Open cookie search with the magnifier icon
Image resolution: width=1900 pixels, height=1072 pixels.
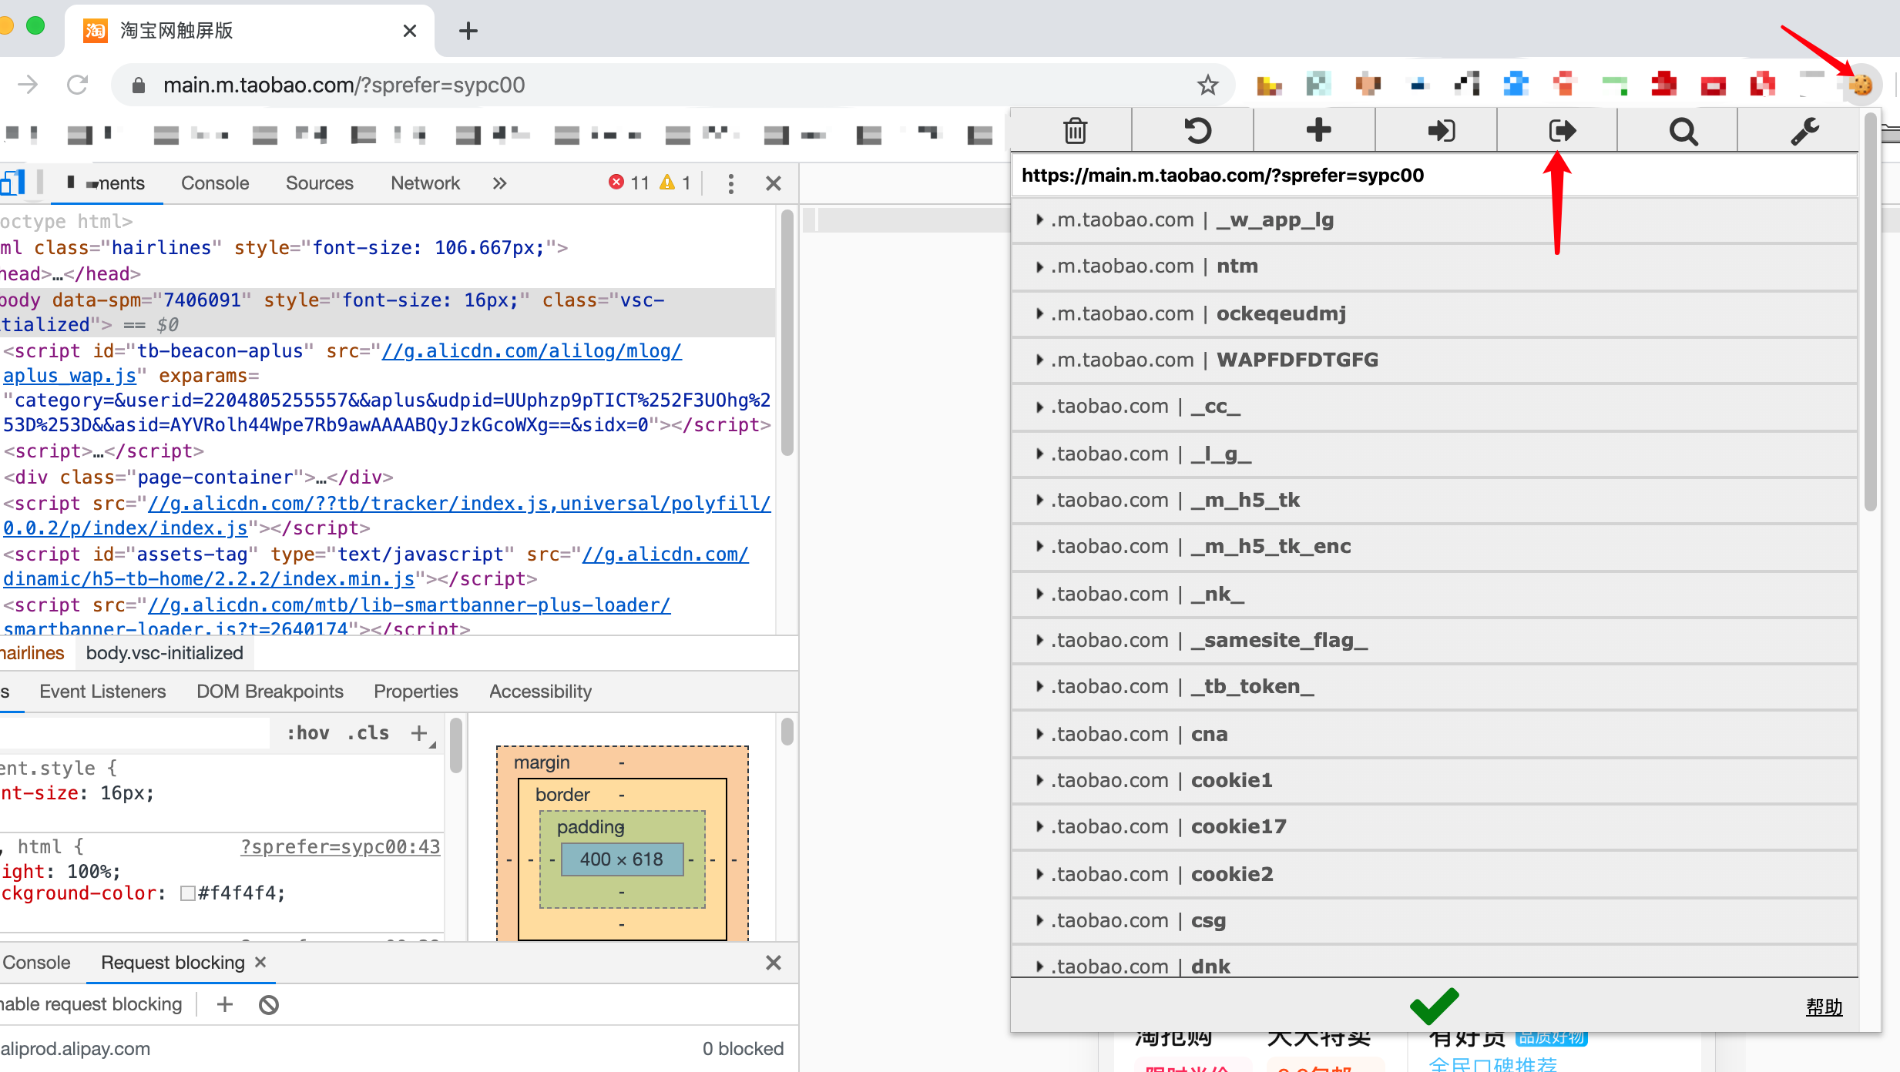click(x=1683, y=132)
